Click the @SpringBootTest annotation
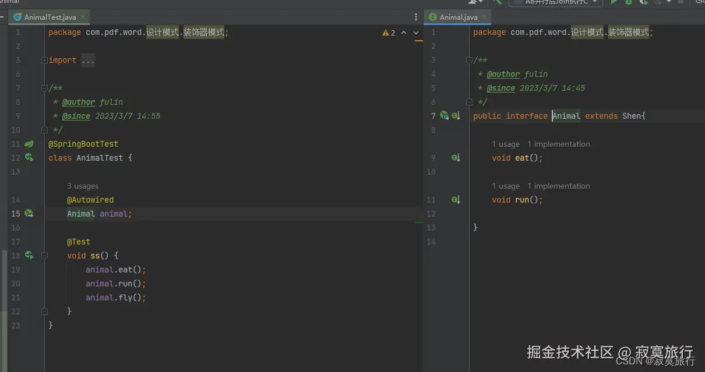The height and width of the screenshot is (372, 705). [83, 144]
